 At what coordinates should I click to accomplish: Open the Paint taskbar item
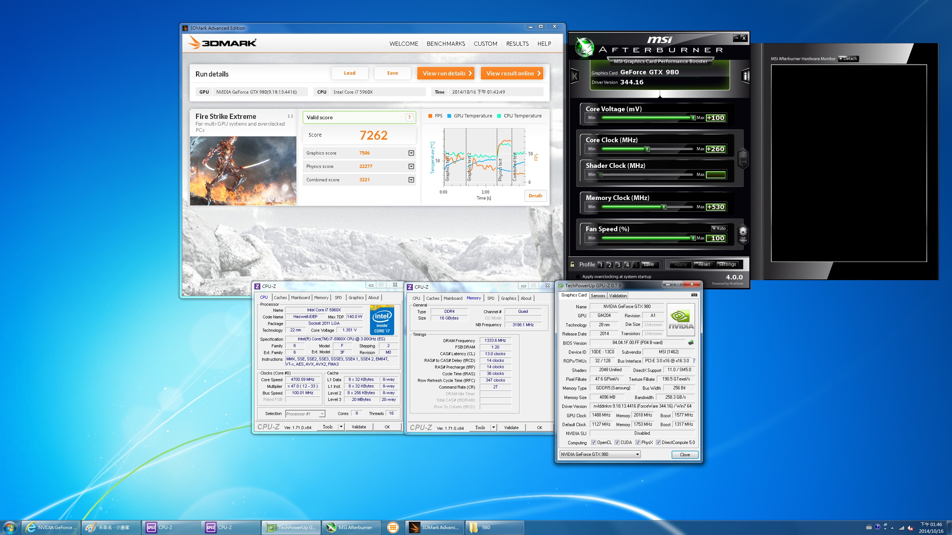pos(111,528)
